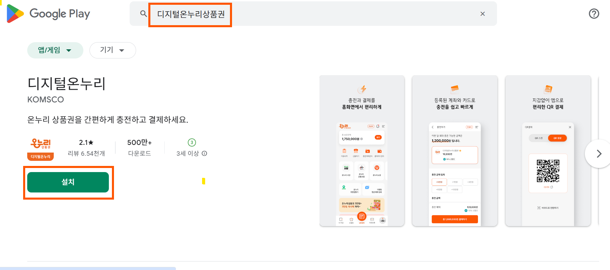Open the 기기 filter dropdown
Screen dimensions: 610x270
pyautogui.click(x=113, y=50)
